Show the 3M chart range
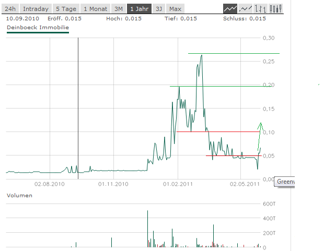Viewport: 324px width, 251px height. pyautogui.click(x=119, y=9)
